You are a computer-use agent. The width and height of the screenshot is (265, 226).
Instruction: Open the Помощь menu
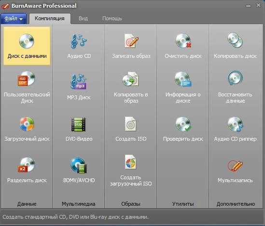pyautogui.click(x=112, y=18)
